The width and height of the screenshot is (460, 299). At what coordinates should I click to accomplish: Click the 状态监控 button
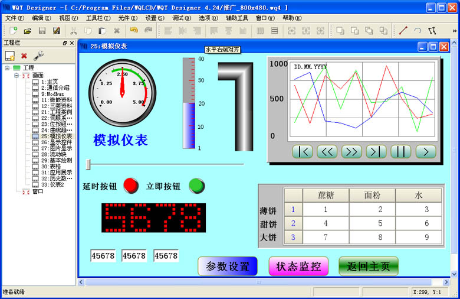pos(298,266)
